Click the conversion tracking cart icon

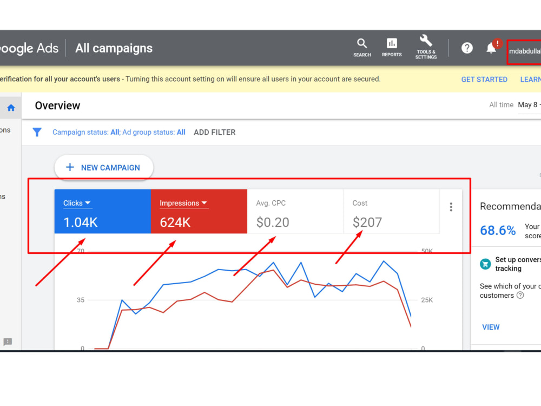(x=485, y=264)
